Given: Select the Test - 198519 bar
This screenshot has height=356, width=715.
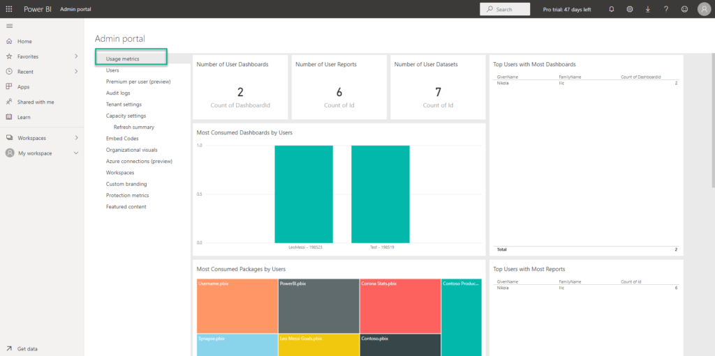Looking at the screenshot, I should 381,194.
